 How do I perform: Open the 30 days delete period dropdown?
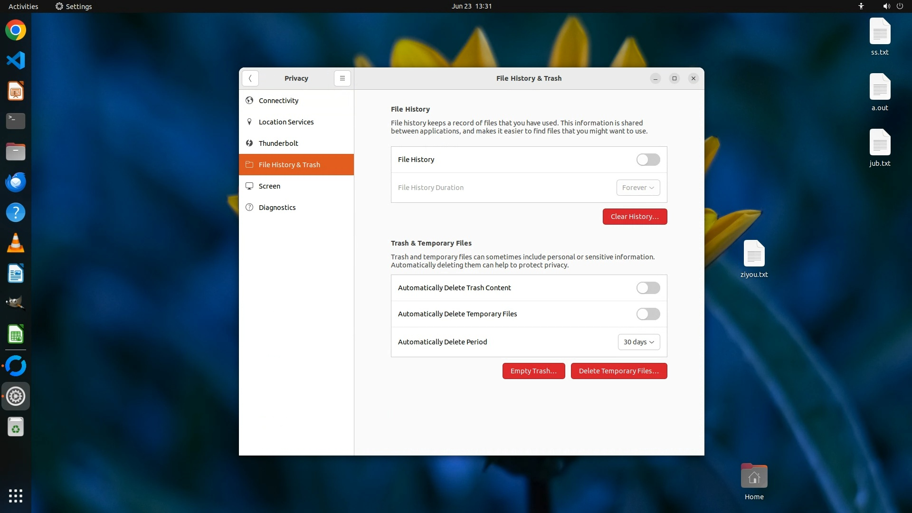click(638, 342)
